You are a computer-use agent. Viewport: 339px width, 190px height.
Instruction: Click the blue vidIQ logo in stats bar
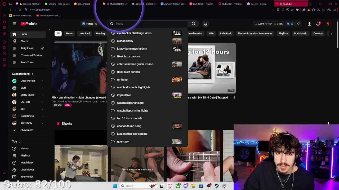(288, 24)
